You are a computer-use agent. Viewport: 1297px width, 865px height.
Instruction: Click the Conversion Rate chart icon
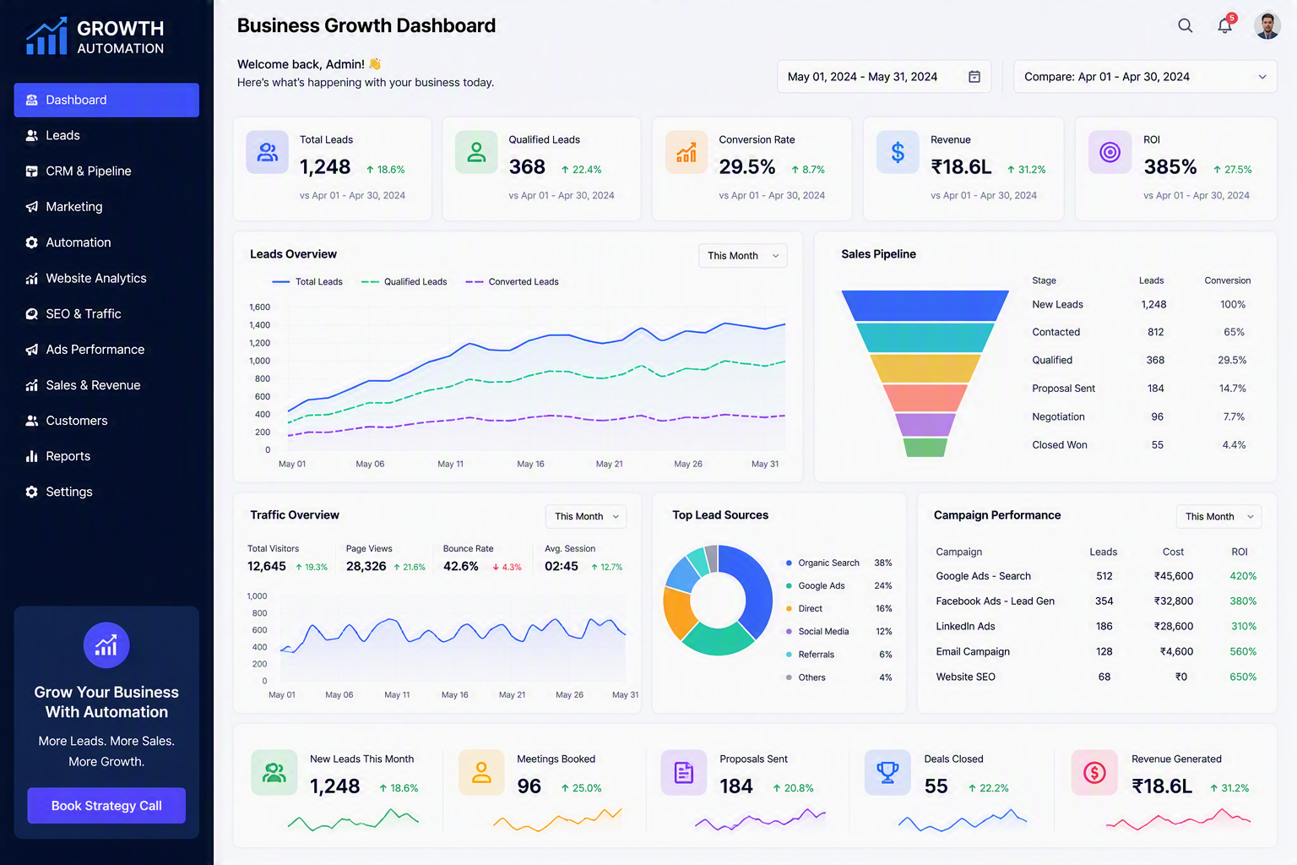click(x=686, y=152)
